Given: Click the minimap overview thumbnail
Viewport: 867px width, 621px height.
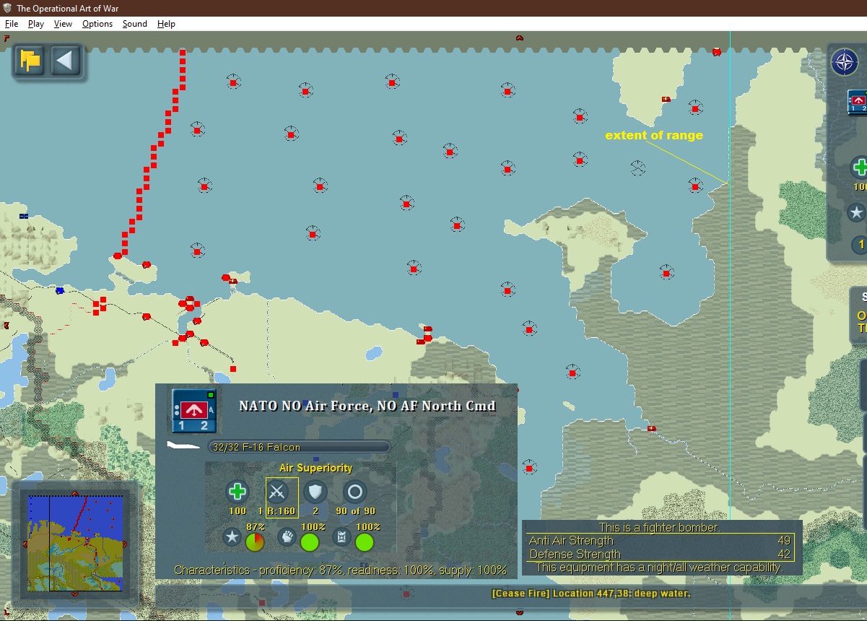Looking at the screenshot, I should [x=74, y=543].
